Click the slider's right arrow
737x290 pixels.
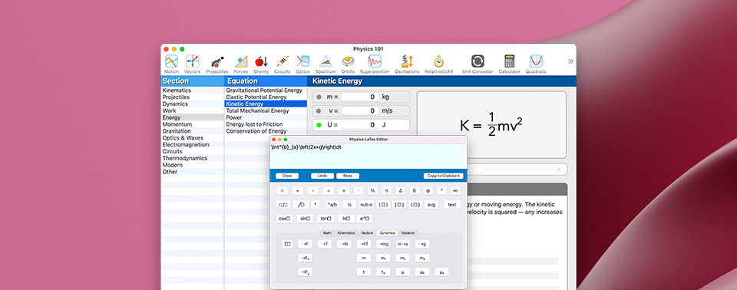coord(558,170)
